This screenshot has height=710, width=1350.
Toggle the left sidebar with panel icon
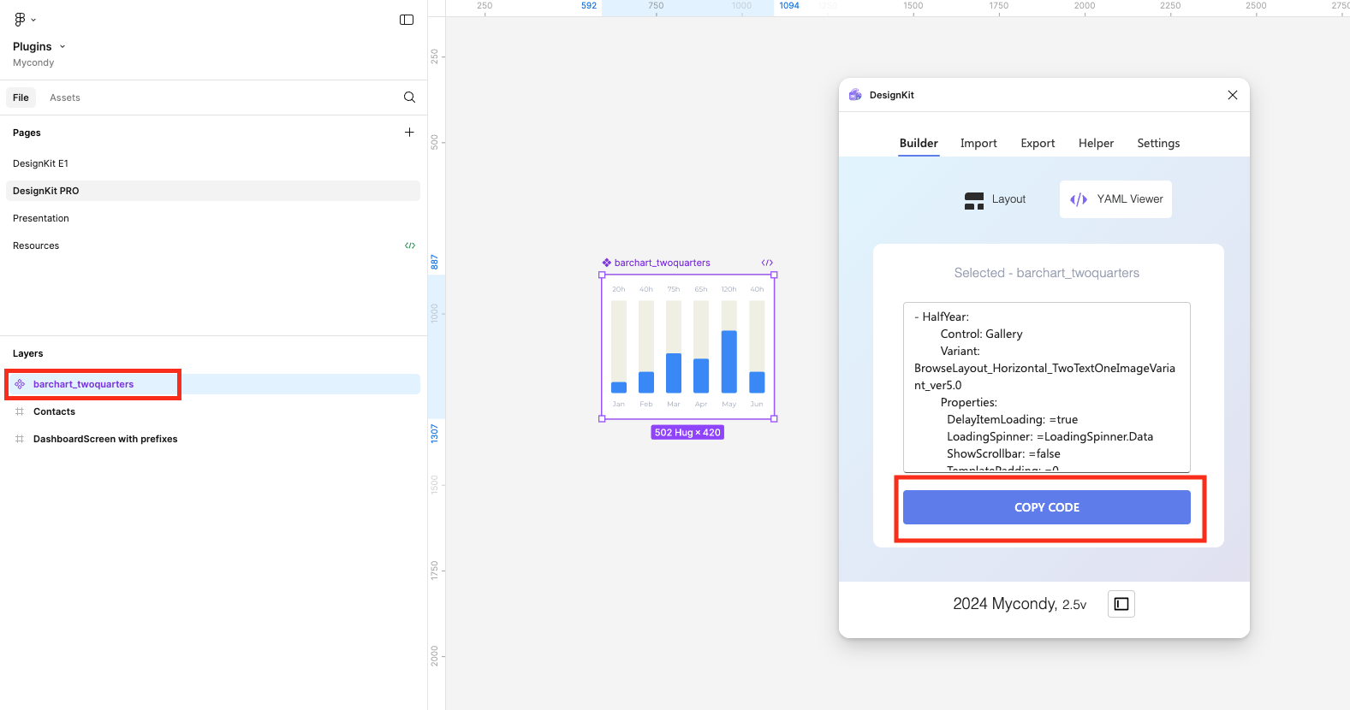(407, 20)
